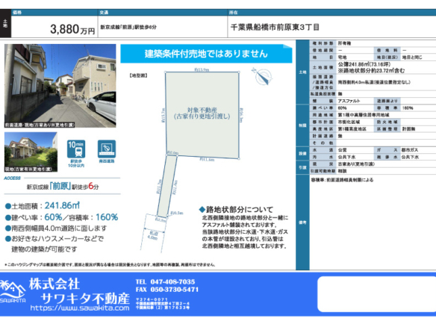Click the 路地状部分について heading
Screen dimensions: 436x327
tap(236, 209)
